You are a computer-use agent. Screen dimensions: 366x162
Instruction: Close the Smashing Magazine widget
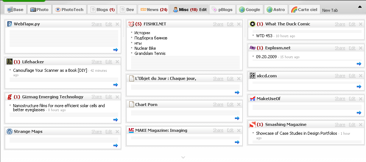pyautogui.click(x=360, y=125)
